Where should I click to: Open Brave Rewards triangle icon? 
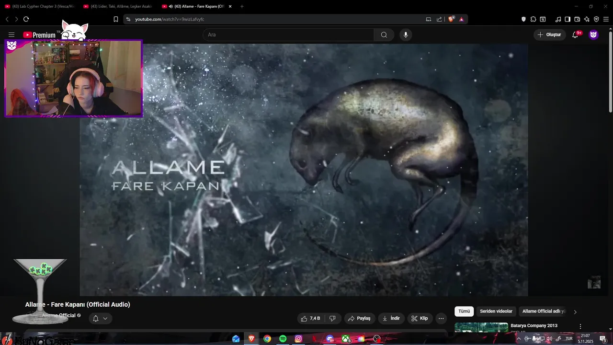[461, 19]
